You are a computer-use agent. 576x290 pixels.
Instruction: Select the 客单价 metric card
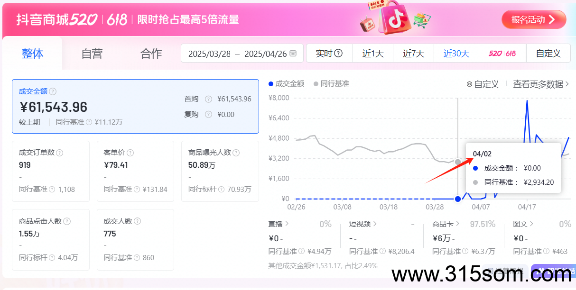135,171
